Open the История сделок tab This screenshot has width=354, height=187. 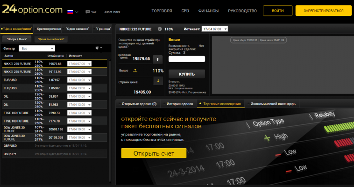click(179, 104)
